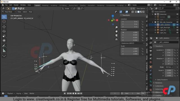180x101 pixels.
Task: Open viewport View menu
Action: pos(19,12)
